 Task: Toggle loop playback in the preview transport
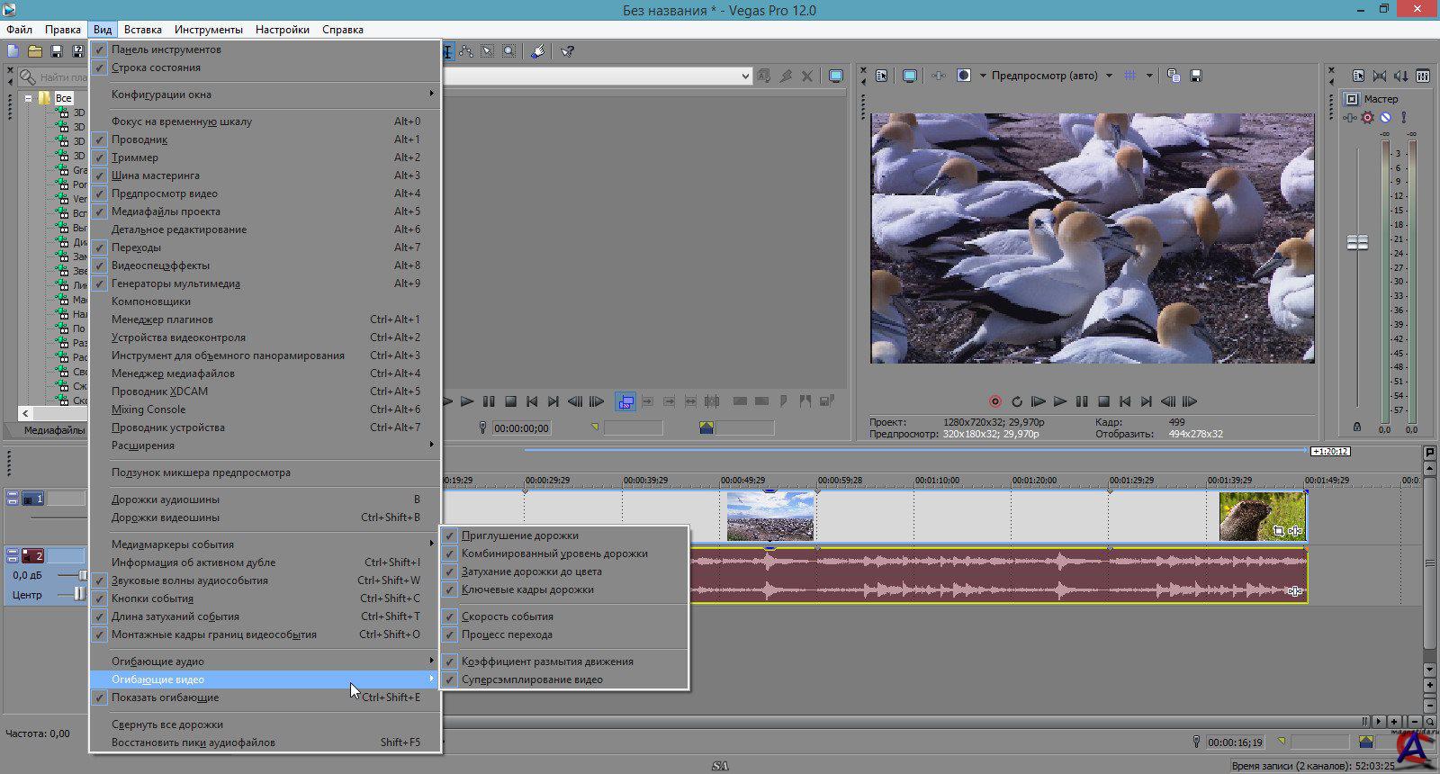click(x=1016, y=401)
